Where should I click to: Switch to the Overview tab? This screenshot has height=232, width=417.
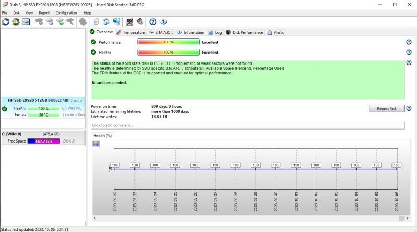pos(101,32)
